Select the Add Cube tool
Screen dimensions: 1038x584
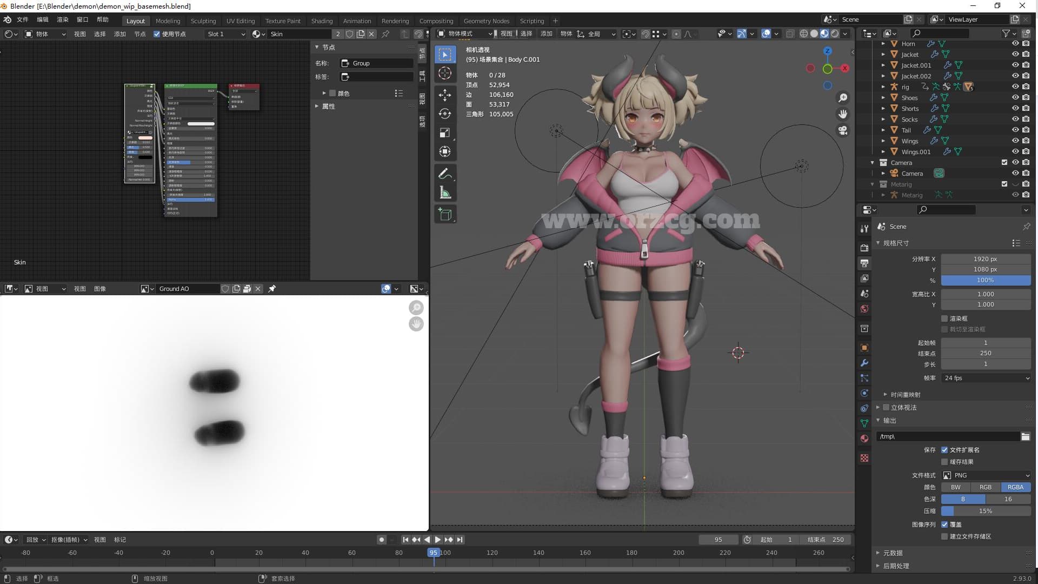(445, 214)
